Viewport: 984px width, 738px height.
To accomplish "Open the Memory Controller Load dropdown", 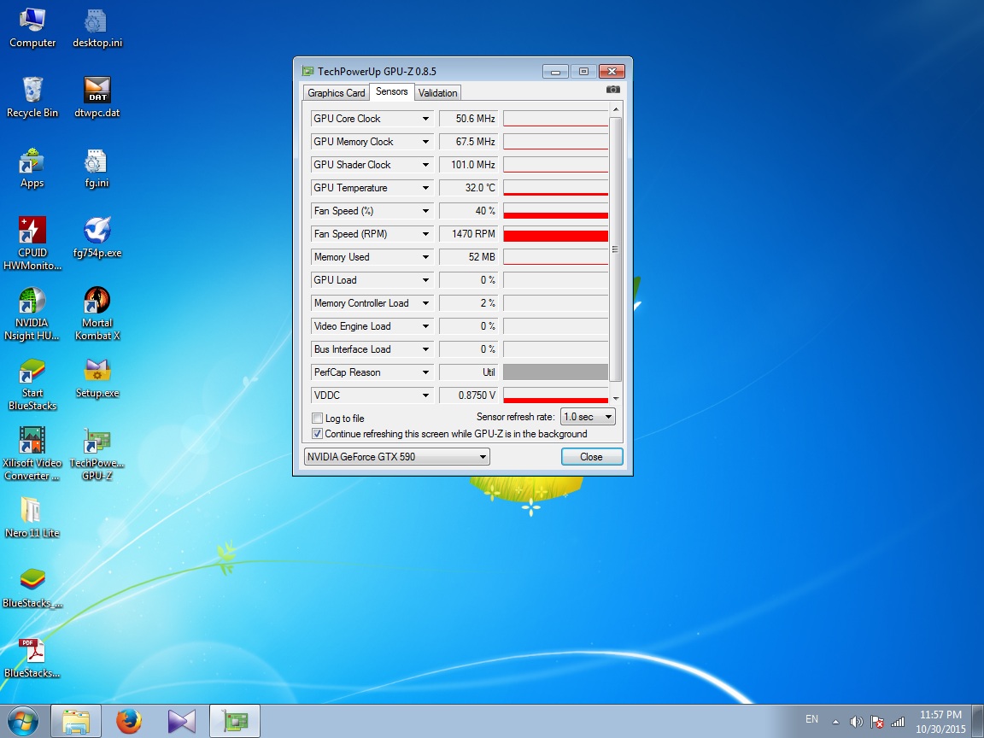I will (x=425, y=303).
